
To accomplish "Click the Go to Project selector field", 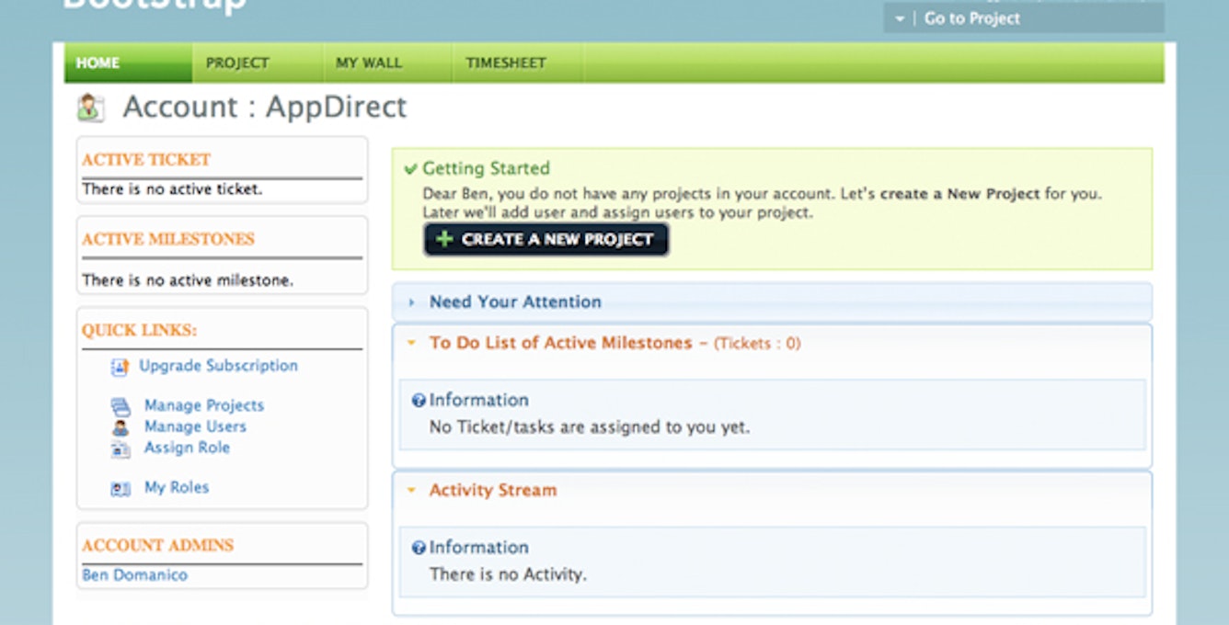I will tap(1024, 17).
